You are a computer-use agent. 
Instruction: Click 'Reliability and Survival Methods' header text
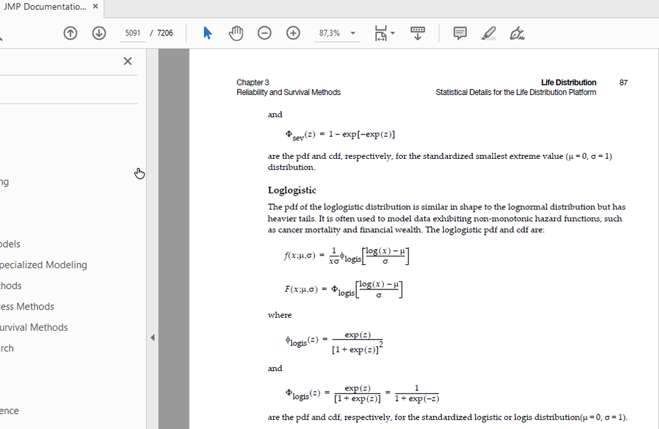coord(288,92)
